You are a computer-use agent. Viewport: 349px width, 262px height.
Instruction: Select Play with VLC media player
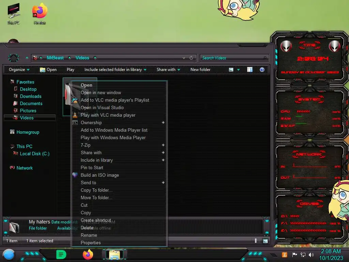119,115
